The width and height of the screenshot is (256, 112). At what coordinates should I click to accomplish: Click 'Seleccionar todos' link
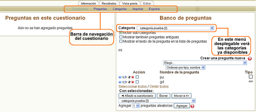[x=133, y=86]
